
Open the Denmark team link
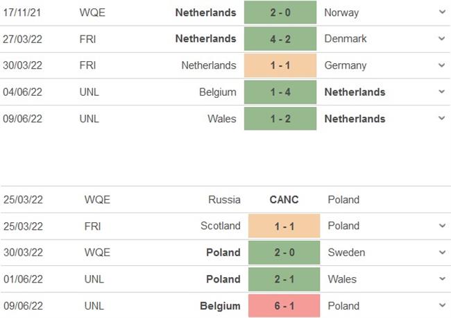346,39
